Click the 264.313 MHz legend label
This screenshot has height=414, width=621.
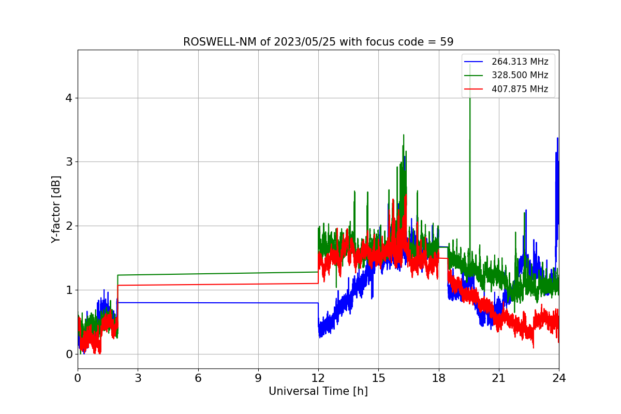pyautogui.click(x=520, y=62)
